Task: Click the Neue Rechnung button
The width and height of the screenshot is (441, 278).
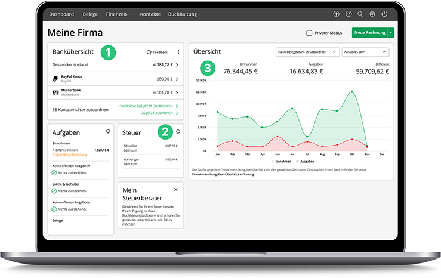Action: pyautogui.click(x=368, y=33)
